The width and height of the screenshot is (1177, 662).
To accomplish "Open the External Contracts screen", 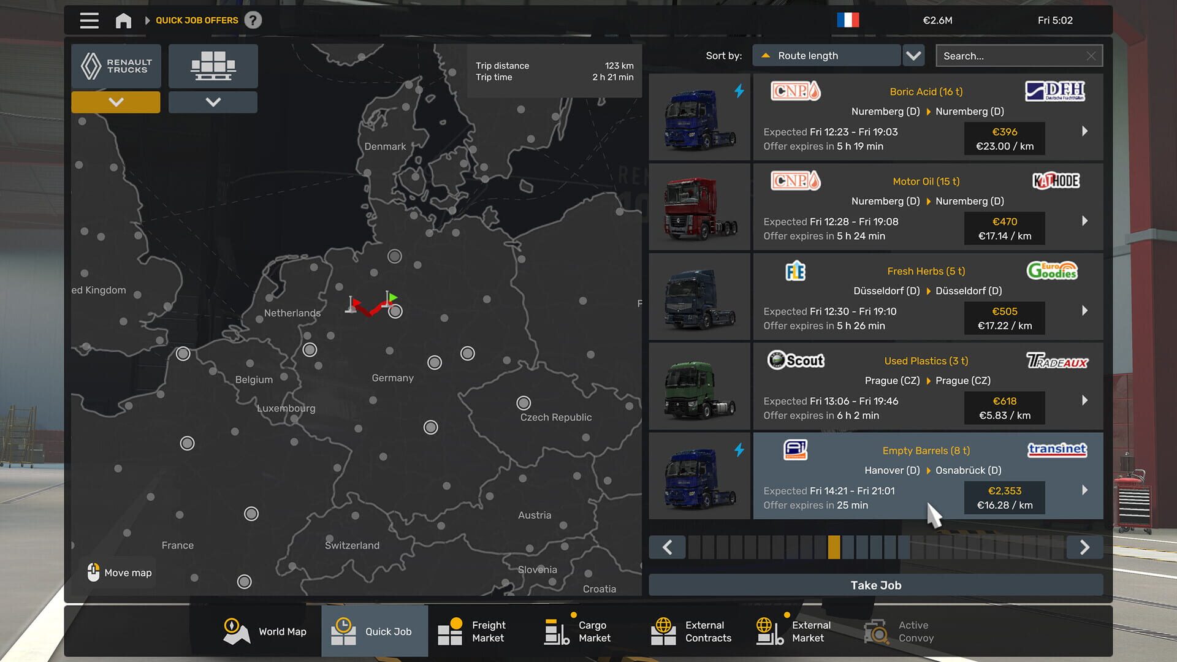I will (664, 631).
